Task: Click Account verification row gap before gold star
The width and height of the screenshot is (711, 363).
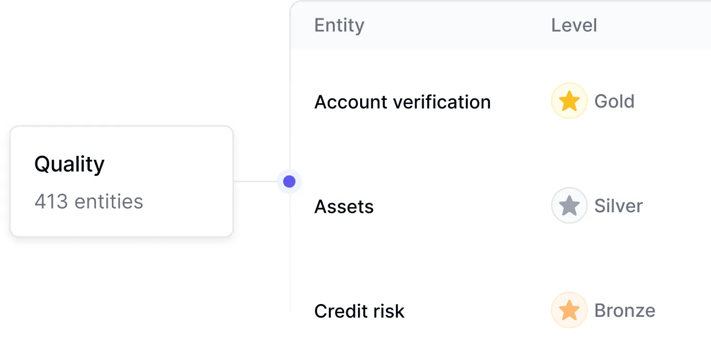Action: tap(521, 102)
